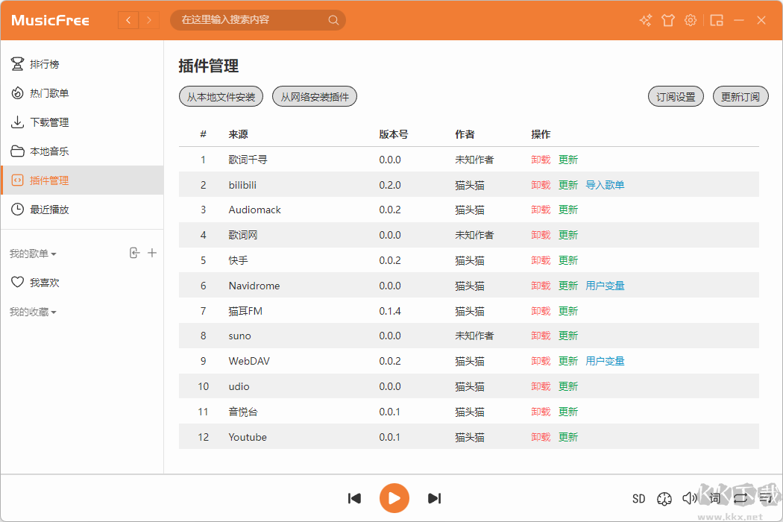The width and height of the screenshot is (783, 522).
Task: Open playback speed gauge icon
Action: [664, 499]
